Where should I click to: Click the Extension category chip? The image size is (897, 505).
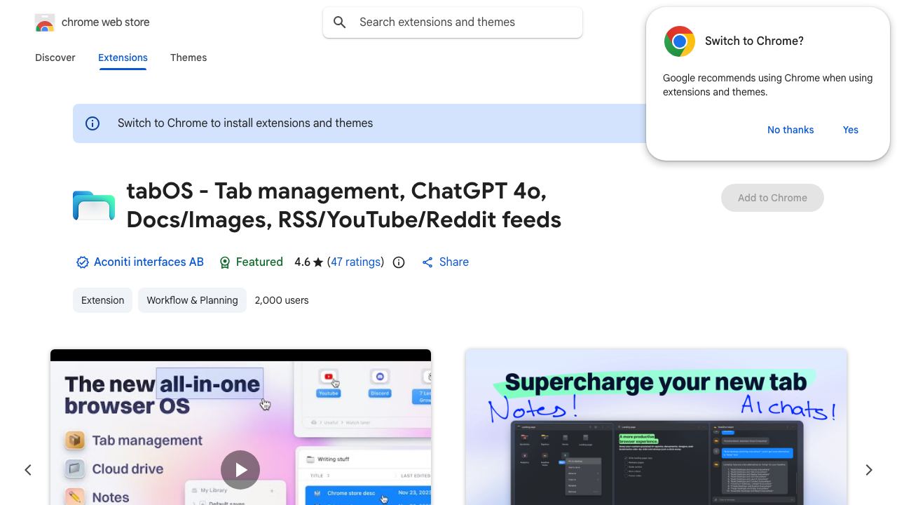point(102,300)
